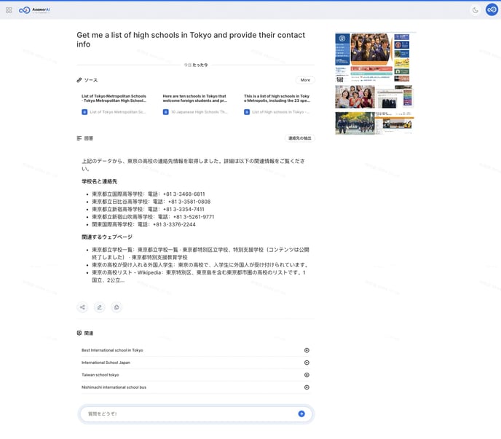
Task: Click plus icon beside 'International School Japan'
Action: (307, 363)
